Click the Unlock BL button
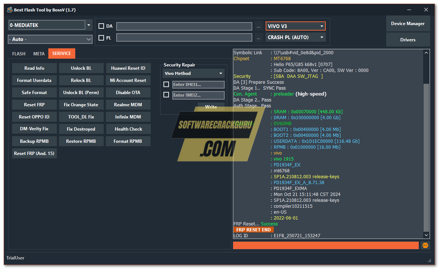Screen dimensions: 439x269 (x=81, y=68)
